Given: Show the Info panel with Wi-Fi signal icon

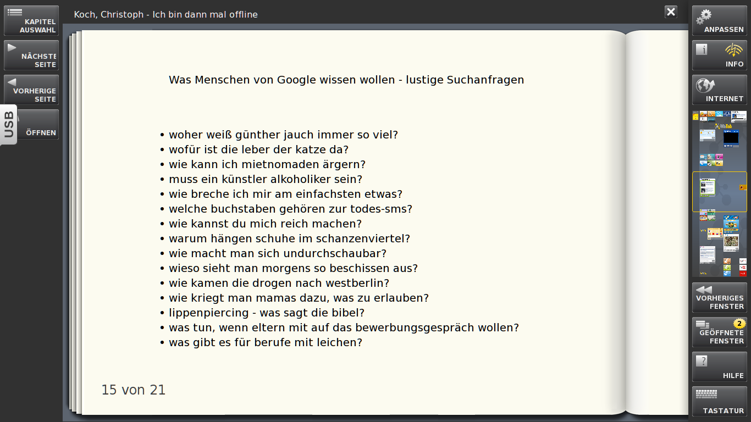Looking at the screenshot, I should (x=719, y=55).
